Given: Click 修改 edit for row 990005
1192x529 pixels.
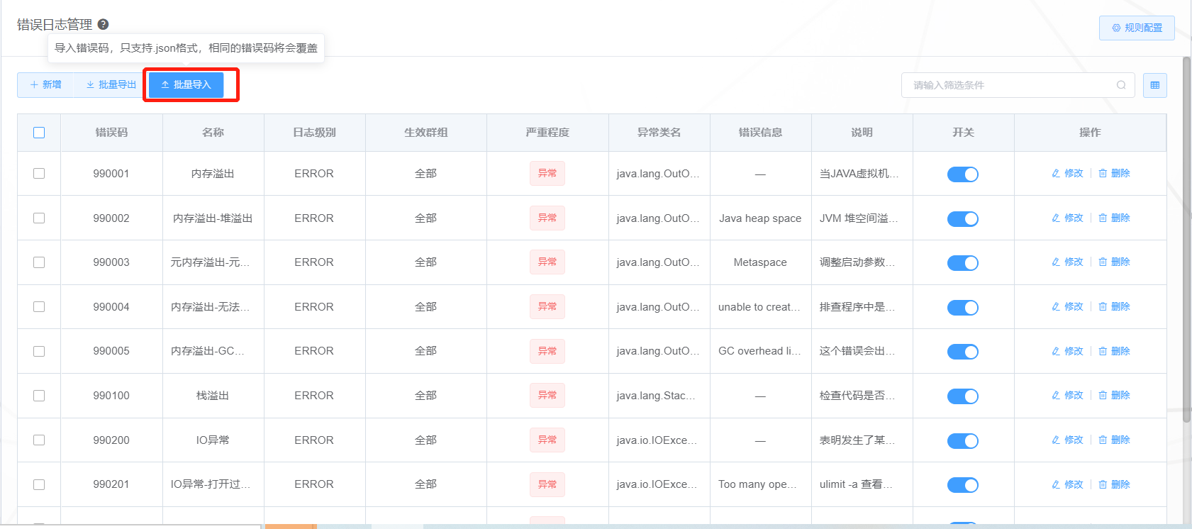Looking at the screenshot, I should (x=1067, y=351).
